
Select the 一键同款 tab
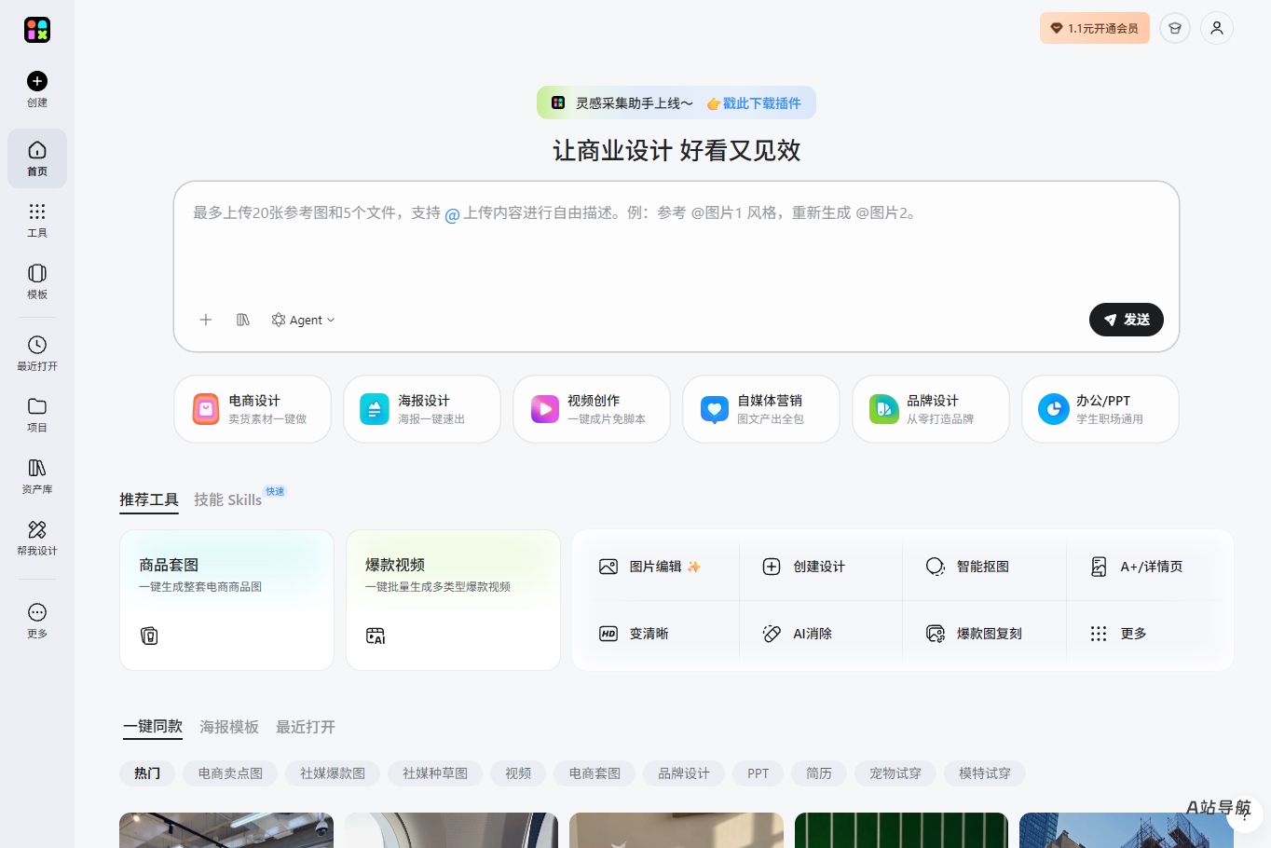click(x=153, y=727)
